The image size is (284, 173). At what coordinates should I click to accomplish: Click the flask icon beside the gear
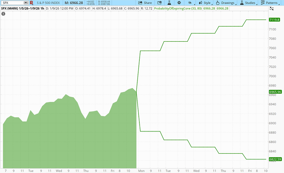[169, 3]
